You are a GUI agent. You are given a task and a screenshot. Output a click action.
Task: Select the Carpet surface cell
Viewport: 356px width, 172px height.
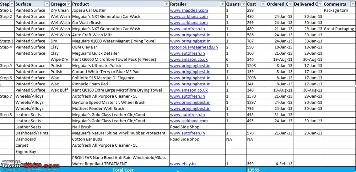pos(32,145)
